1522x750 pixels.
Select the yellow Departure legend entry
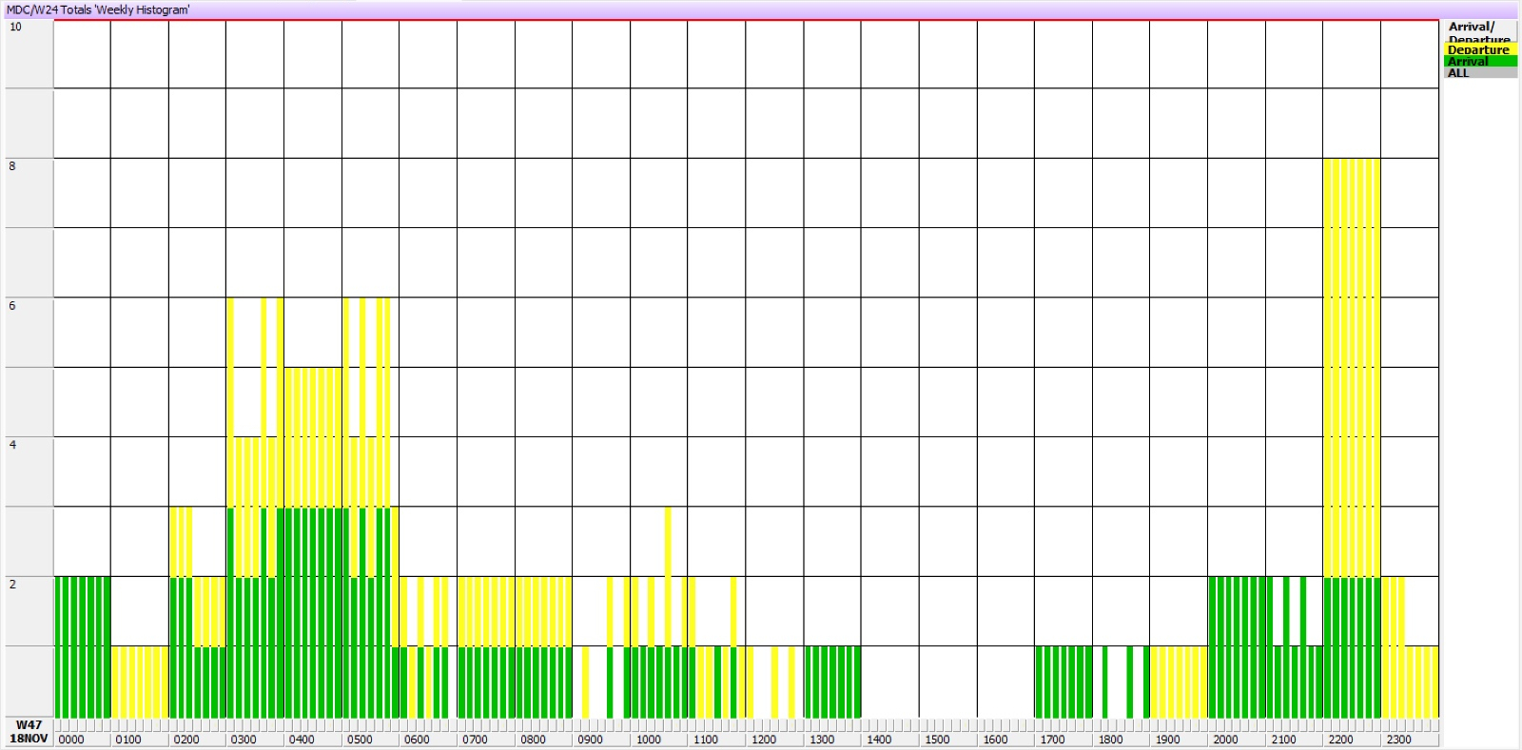click(x=1479, y=49)
